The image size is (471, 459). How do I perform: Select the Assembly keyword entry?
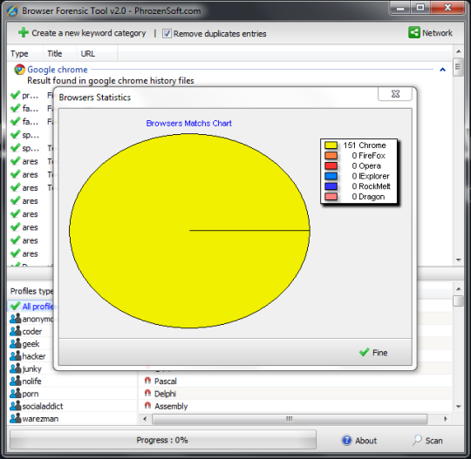pyautogui.click(x=171, y=407)
